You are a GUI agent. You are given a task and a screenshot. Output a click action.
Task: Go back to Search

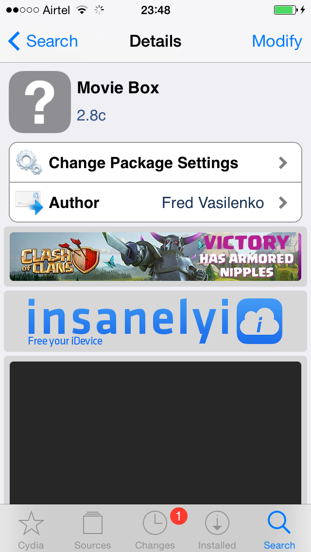point(43,41)
